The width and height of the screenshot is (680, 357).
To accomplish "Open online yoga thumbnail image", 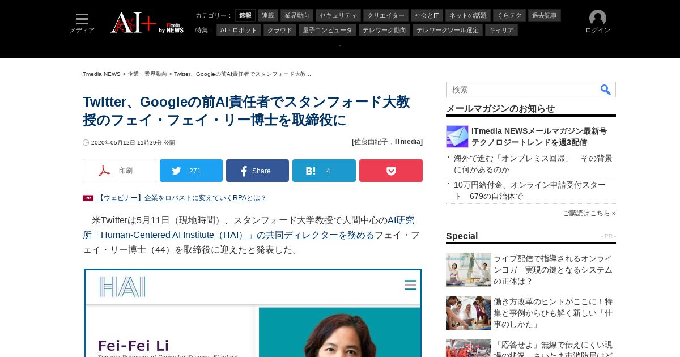I will [469, 270].
